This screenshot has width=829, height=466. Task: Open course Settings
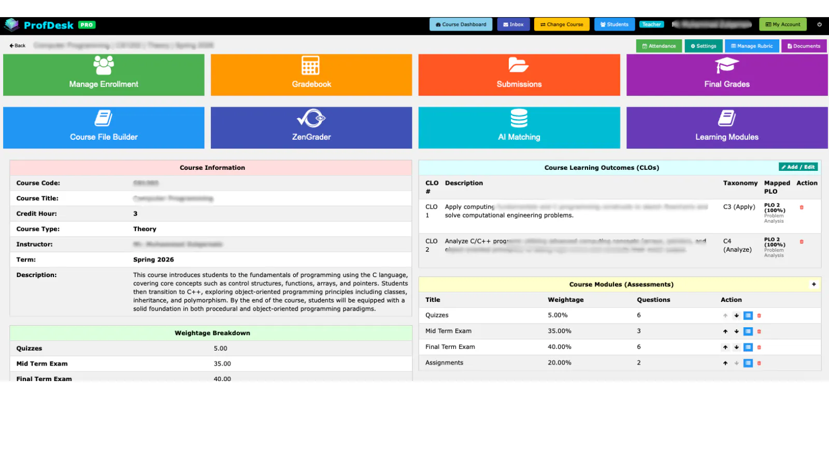704,46
